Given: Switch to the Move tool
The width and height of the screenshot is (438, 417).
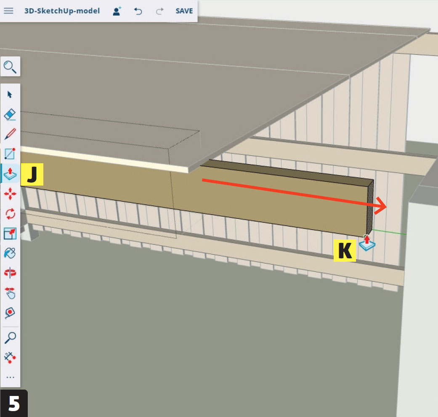Looking at the screenshot, I should pyautogui.click(x=10, y=194).
